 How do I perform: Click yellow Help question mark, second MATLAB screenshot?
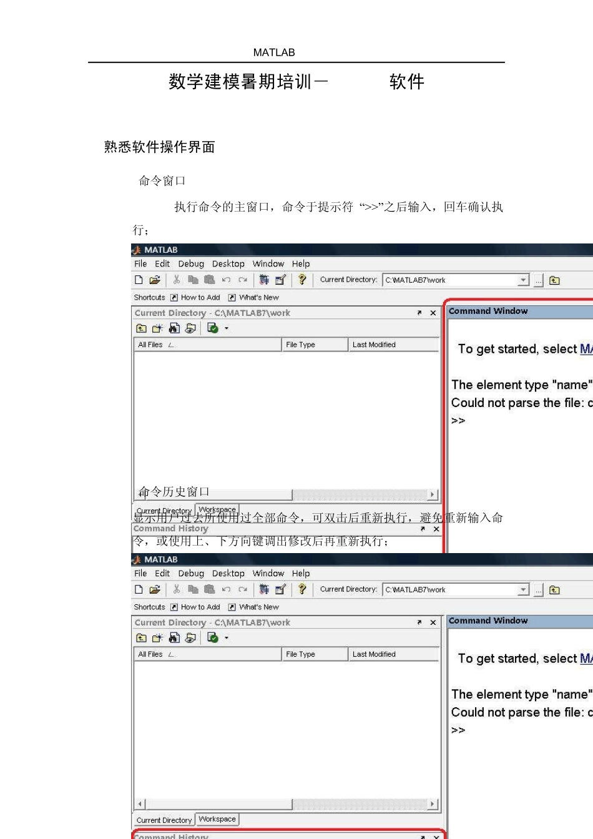(x=302, y=589)
